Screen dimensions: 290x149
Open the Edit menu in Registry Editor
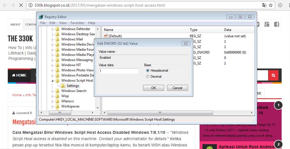pyautogui.click(x=52, y=23)
